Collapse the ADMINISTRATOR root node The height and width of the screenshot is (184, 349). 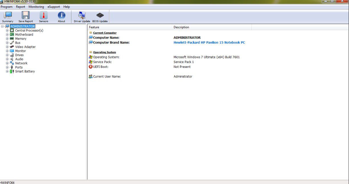point(3,26)
